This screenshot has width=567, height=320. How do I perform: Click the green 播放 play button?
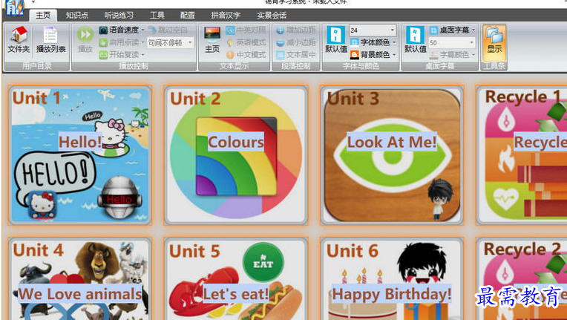point(85,40)
